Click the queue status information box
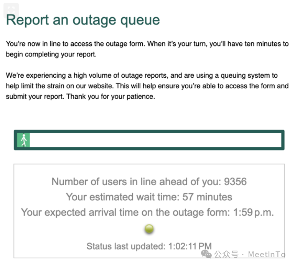Image resolution: width=295 pixels, height=266 pixels. [x=149, y=211]
